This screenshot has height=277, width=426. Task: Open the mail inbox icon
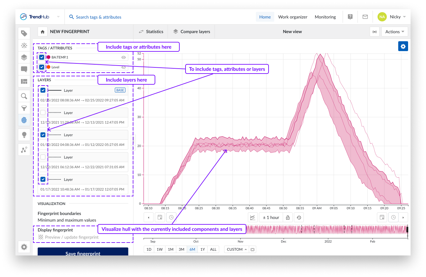click(365, 17)
